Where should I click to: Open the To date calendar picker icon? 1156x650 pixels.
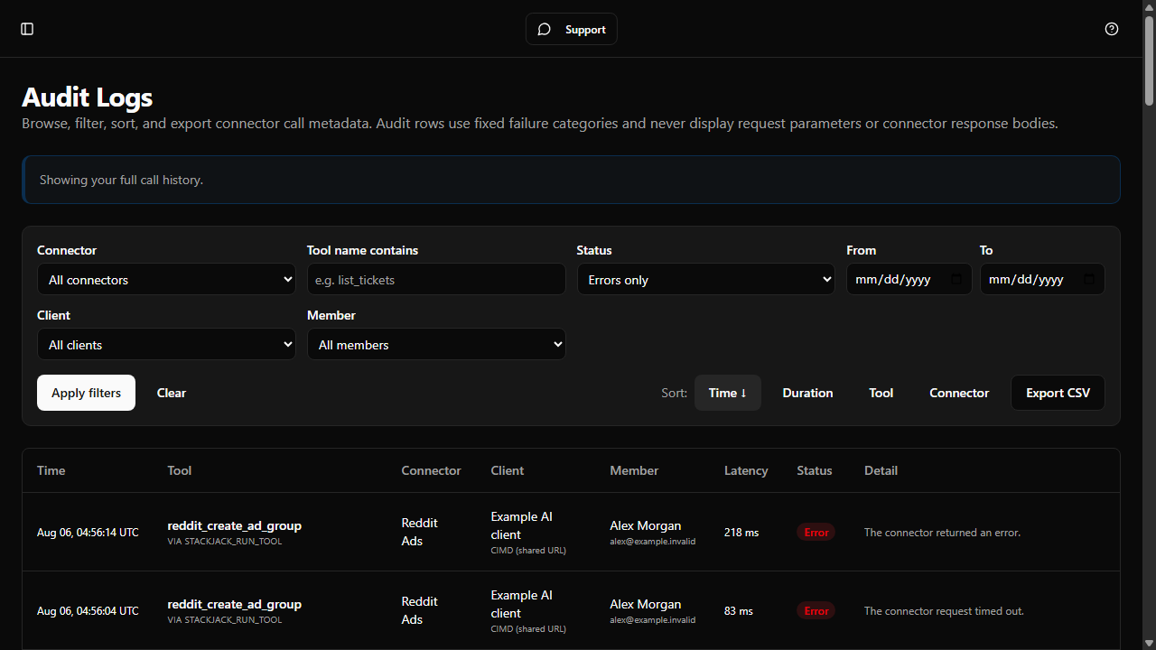tap(1089, 280)
